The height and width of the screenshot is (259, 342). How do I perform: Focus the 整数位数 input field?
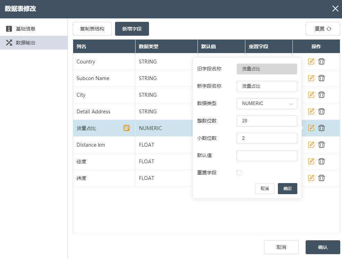[267, 121]
